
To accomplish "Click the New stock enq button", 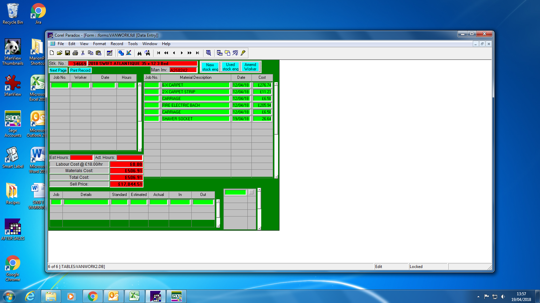I will [x=210, y=67].
